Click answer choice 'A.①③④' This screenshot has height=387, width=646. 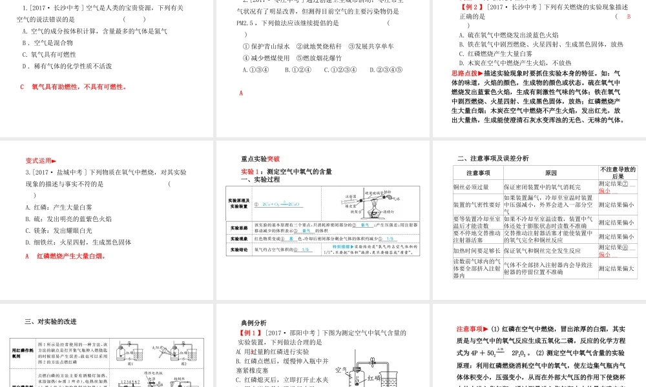point(255,70)
